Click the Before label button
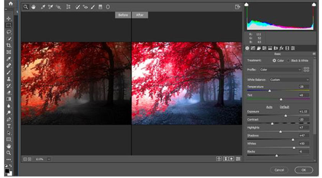Screen dimensions: 322x178 tap(123, 15)
